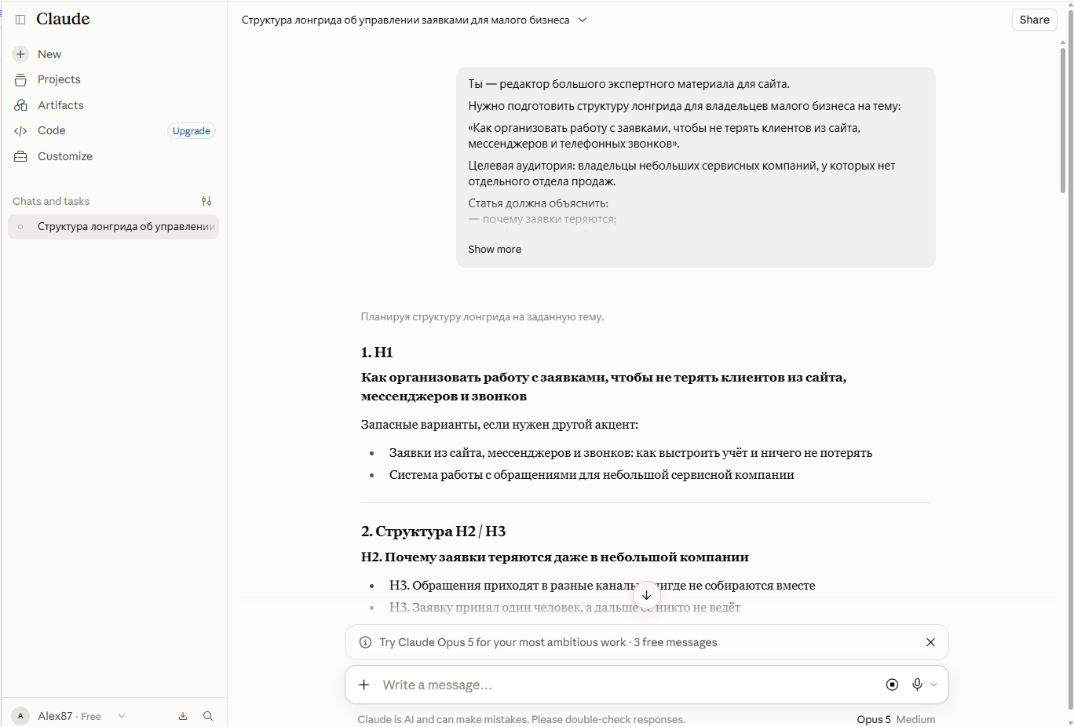Image resolution: width=1074 pixels, height=727 pixels.
Task: Click the heading '2. Структура H2 / H3'
Action: (433, 532)
